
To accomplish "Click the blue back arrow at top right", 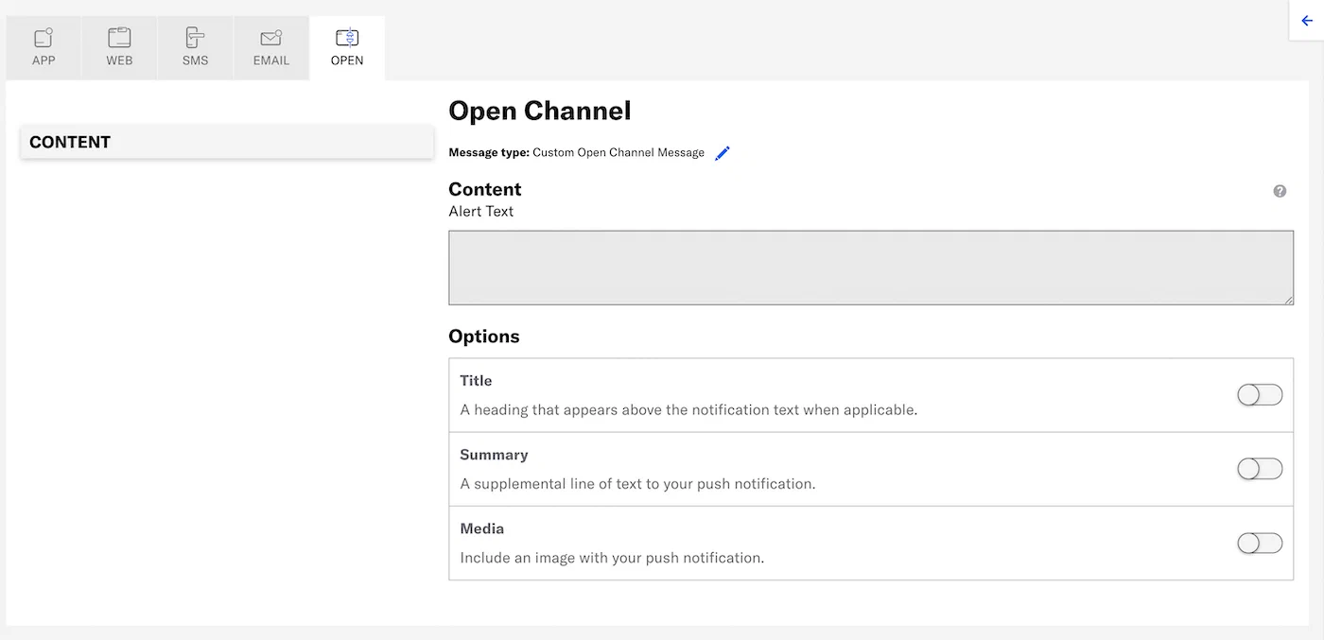I will tap(1309, 20).
